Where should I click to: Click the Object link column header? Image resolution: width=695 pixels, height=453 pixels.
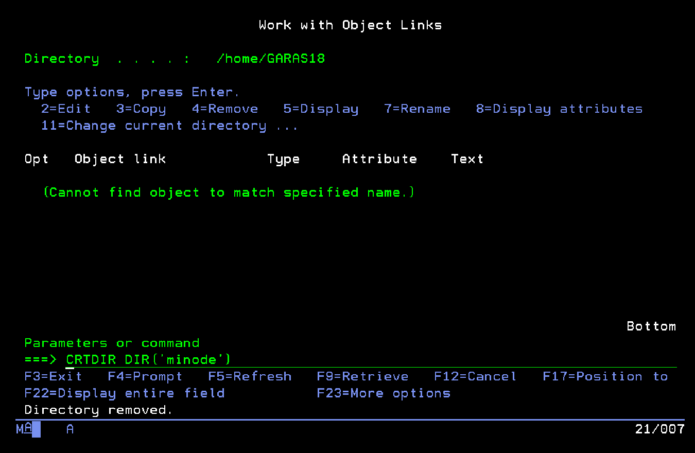coord(120,159)
